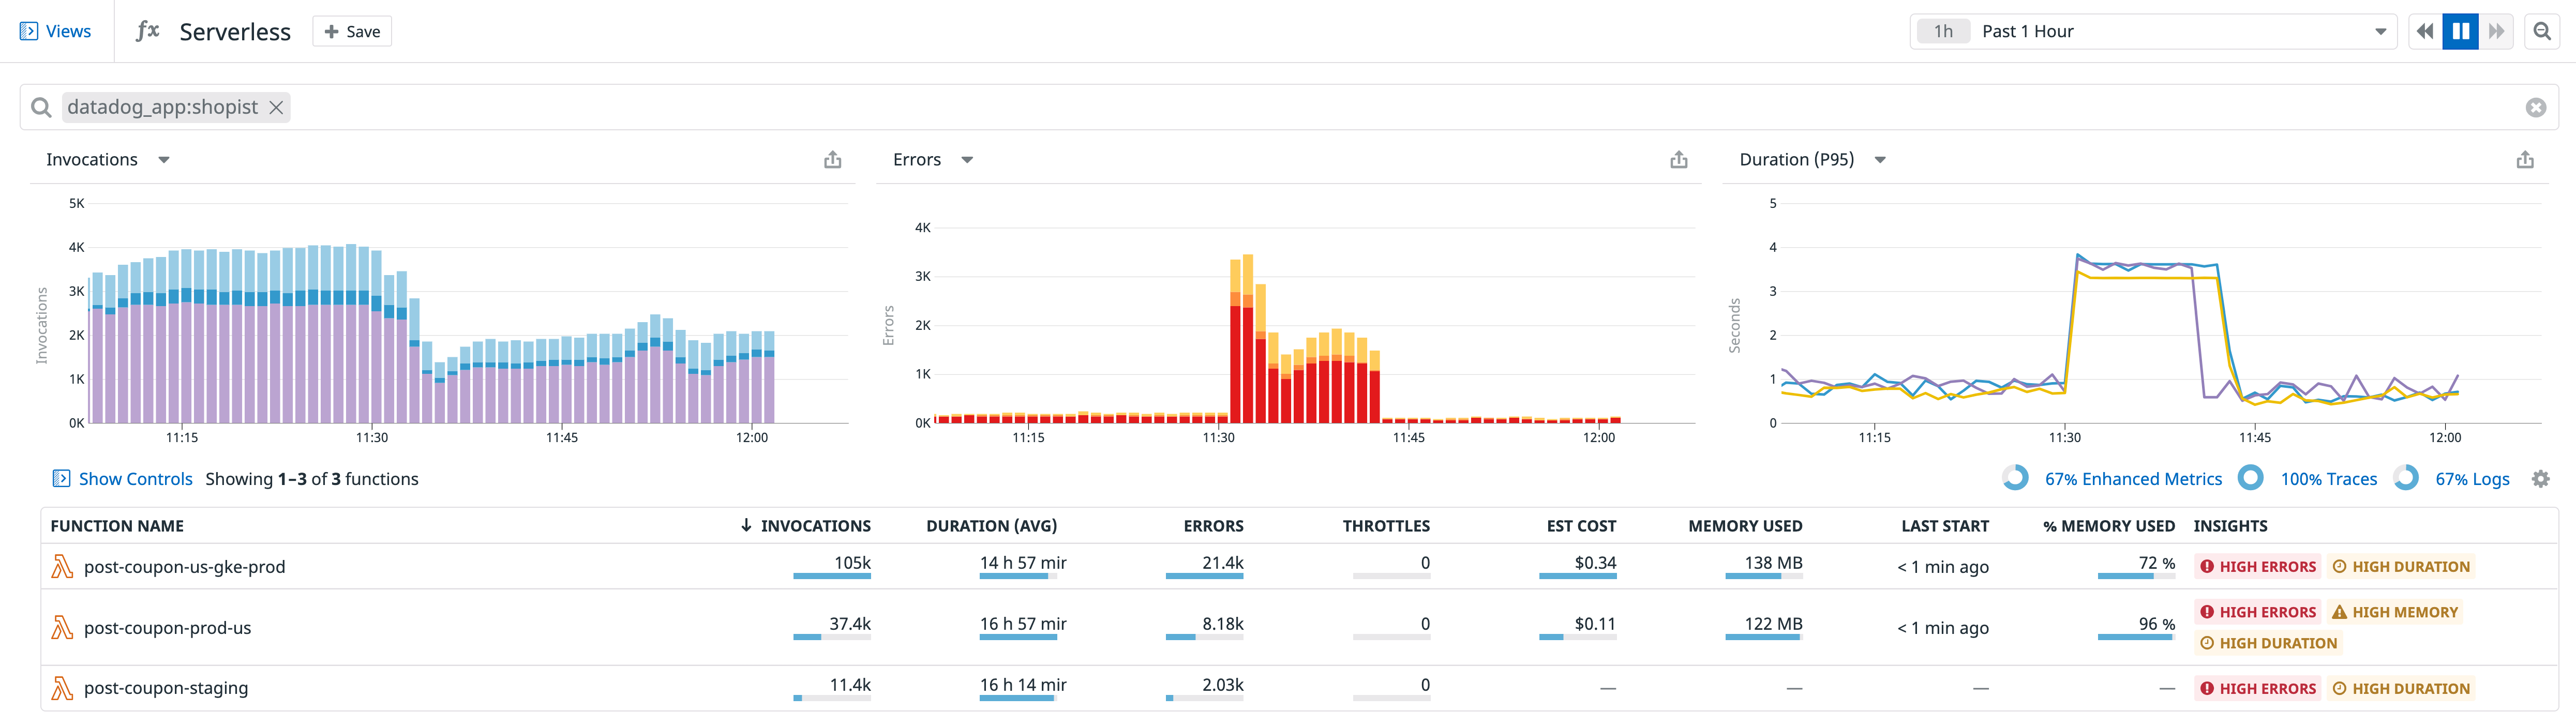Open the table settings gear icon
Viewport: 2576px width, 727px height.
pos(2541,479)
